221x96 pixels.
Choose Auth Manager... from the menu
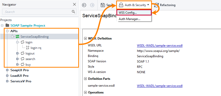pyautogui.click(x=134, y=19)
